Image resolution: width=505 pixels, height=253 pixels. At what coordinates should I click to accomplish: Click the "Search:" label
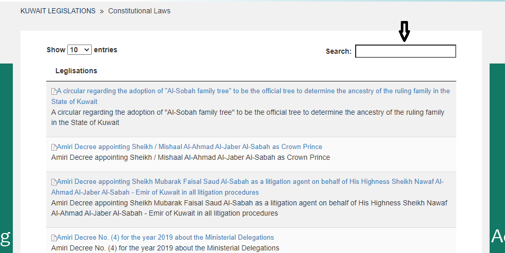(x=339, y=51)
